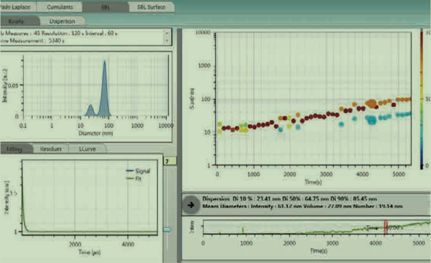Image resolution: width=431 pixels, height=263 pixels.
Task: Click the down arrow in measurement info box
Action: pyautogui.click(x=168, y=40)
